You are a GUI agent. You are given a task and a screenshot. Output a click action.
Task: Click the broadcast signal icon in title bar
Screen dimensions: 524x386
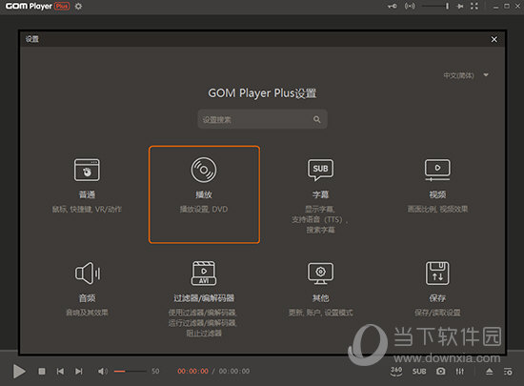tap(410, 6)
